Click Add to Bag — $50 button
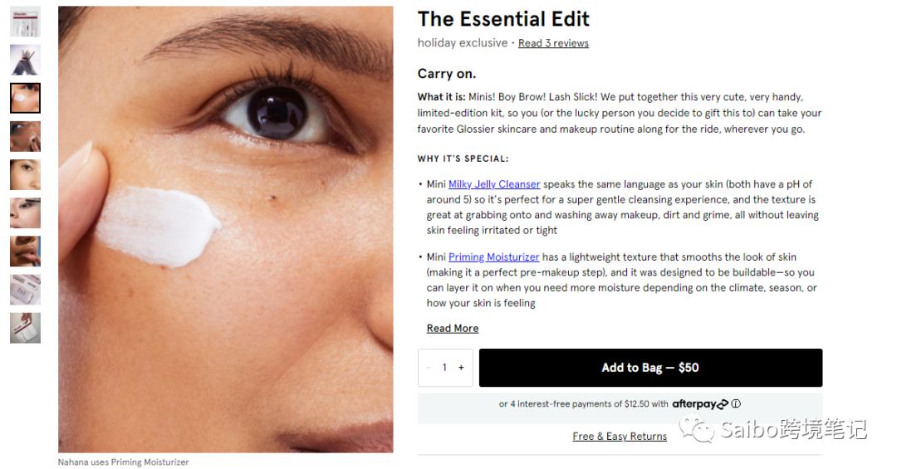The image size is (897, 469). click(650, 368)
